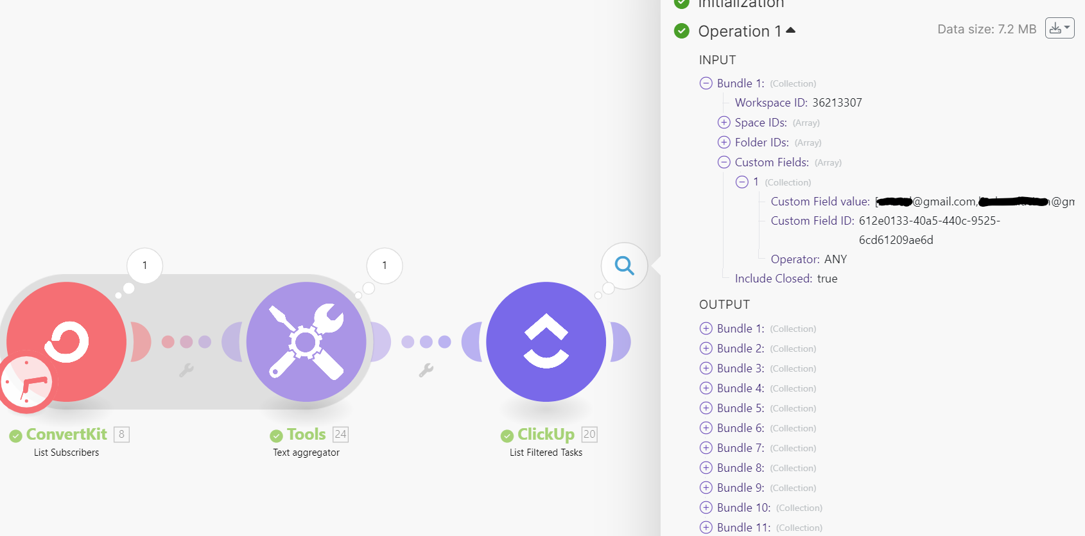Click module number 20 badge beside ClickUp

(589, 435)
